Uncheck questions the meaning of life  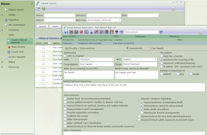pyautogui.click(x=161, y=60)
